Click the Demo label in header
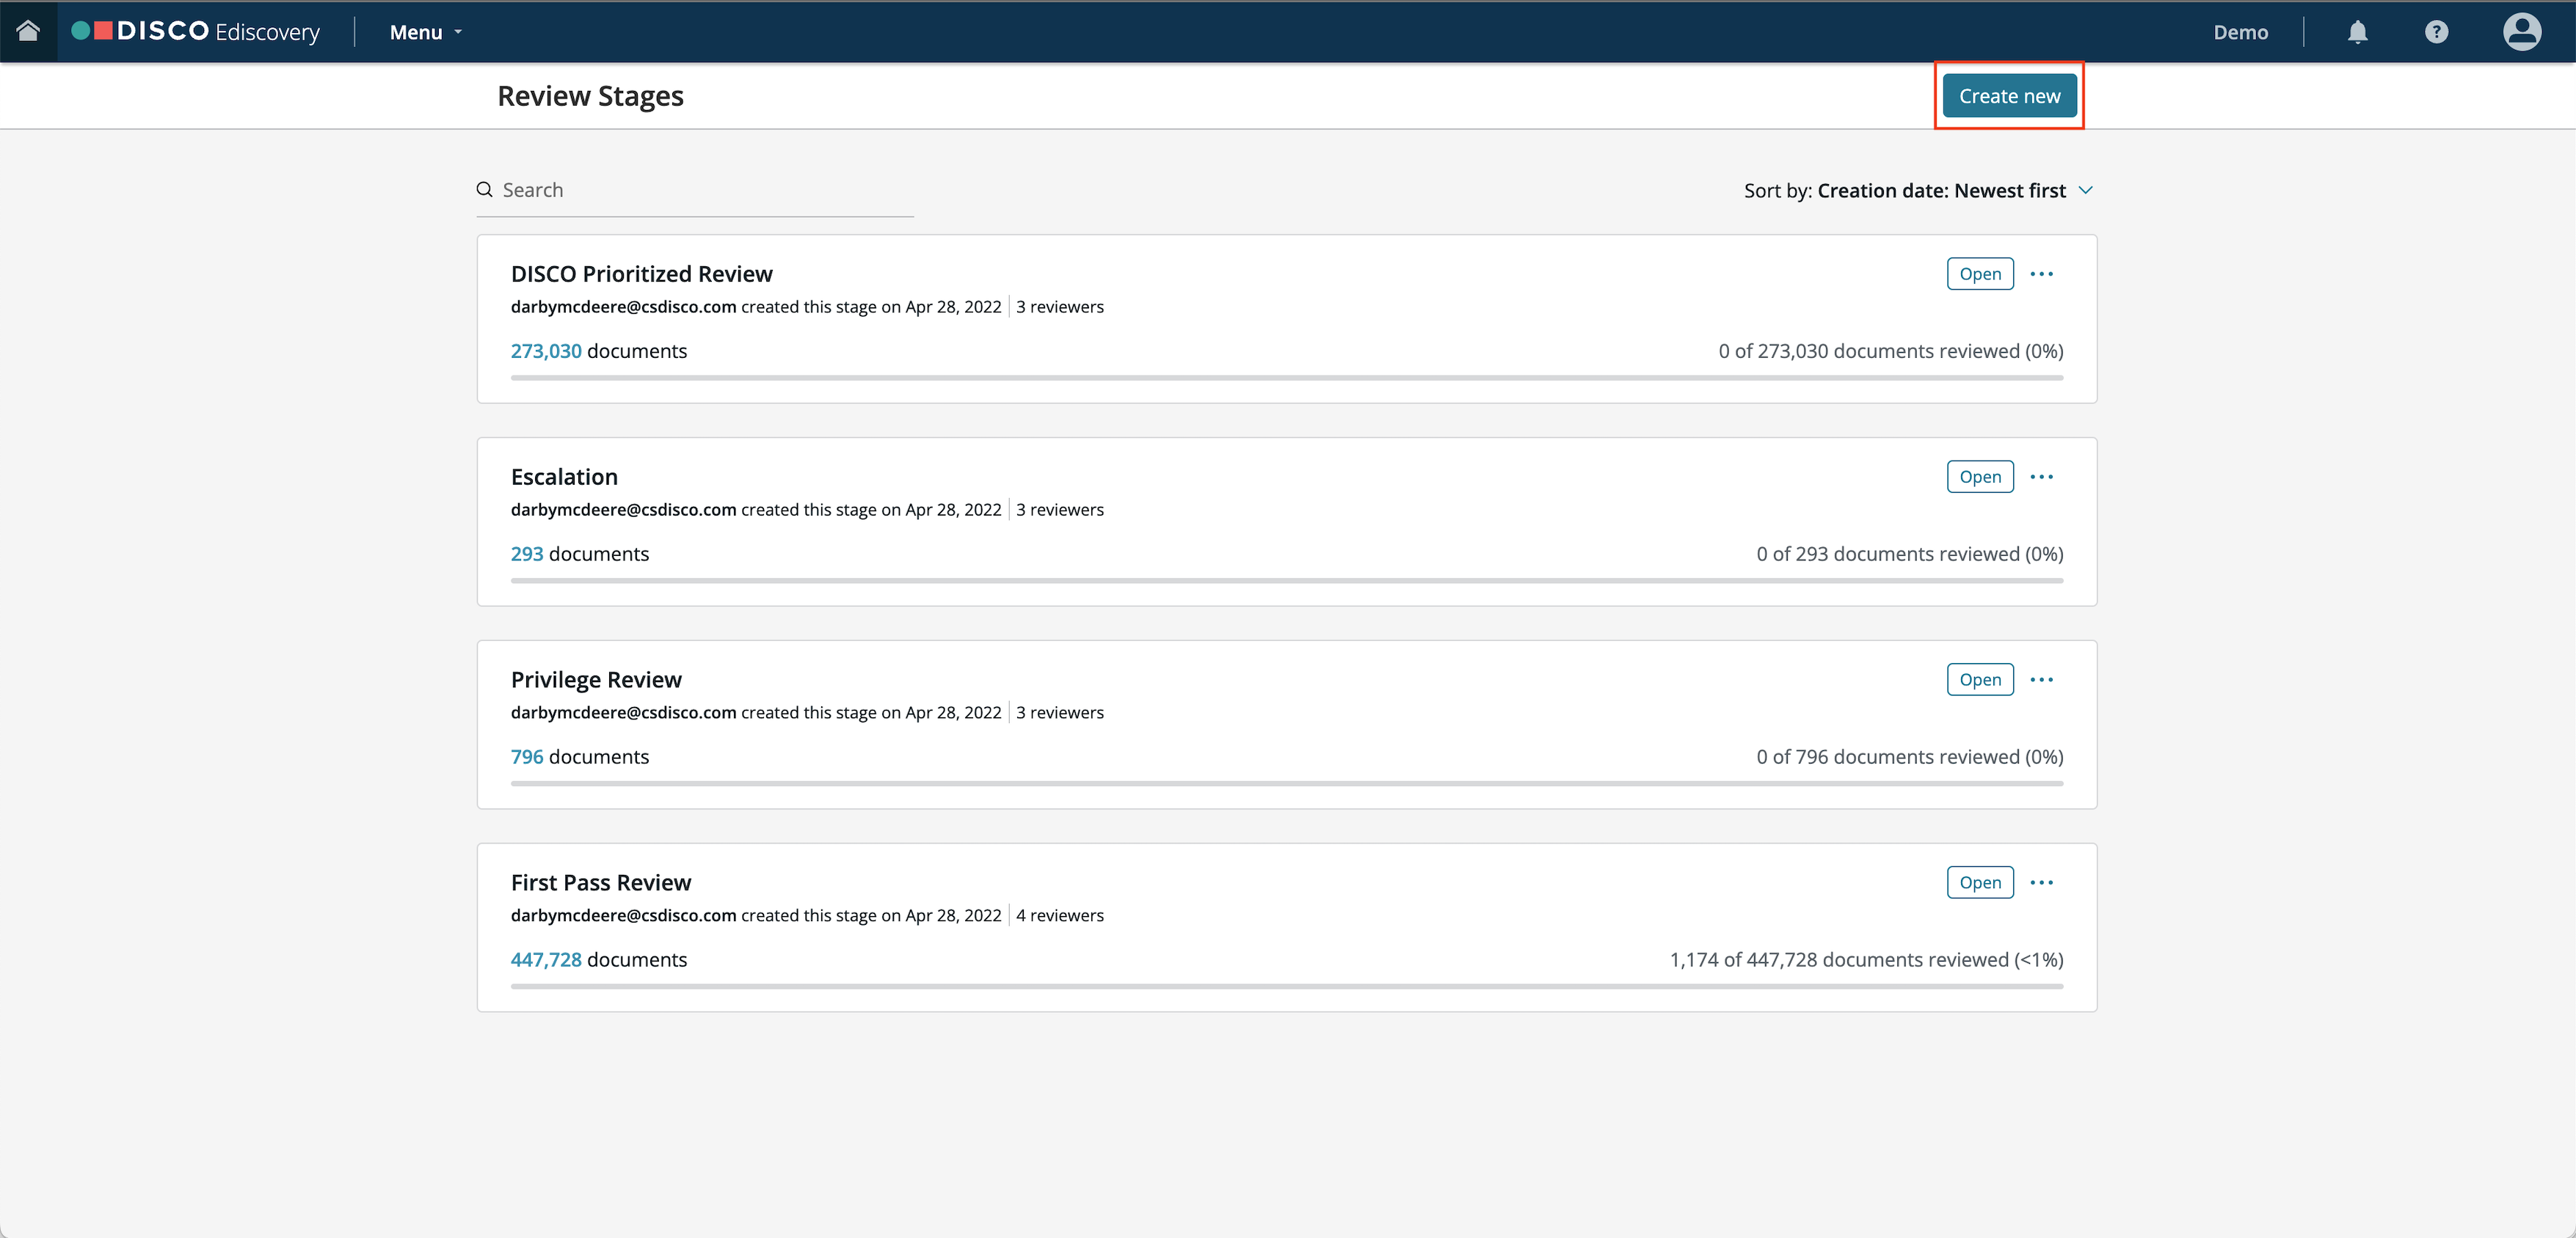This screenshot has height=1238, width=2576. pyautogui.click(x=2240, y=32)
